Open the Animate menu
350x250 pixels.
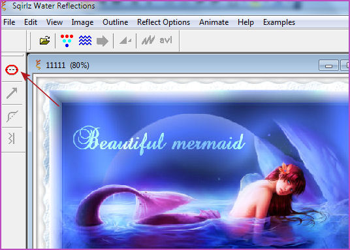[x=214, y=22]
